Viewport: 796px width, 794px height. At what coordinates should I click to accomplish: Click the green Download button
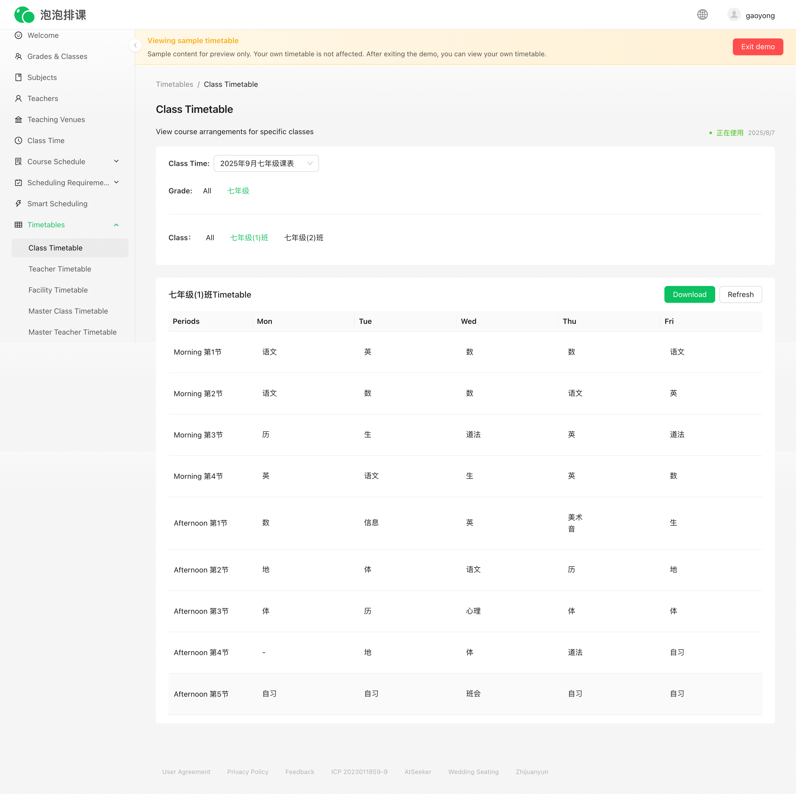[689, 294]
